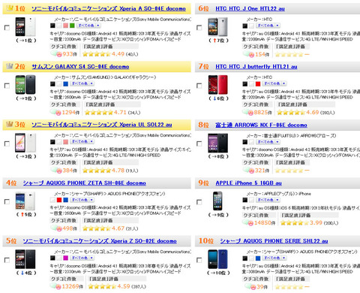Tick the ARROWS NX F-06E checkbox

tap(199, 143)
